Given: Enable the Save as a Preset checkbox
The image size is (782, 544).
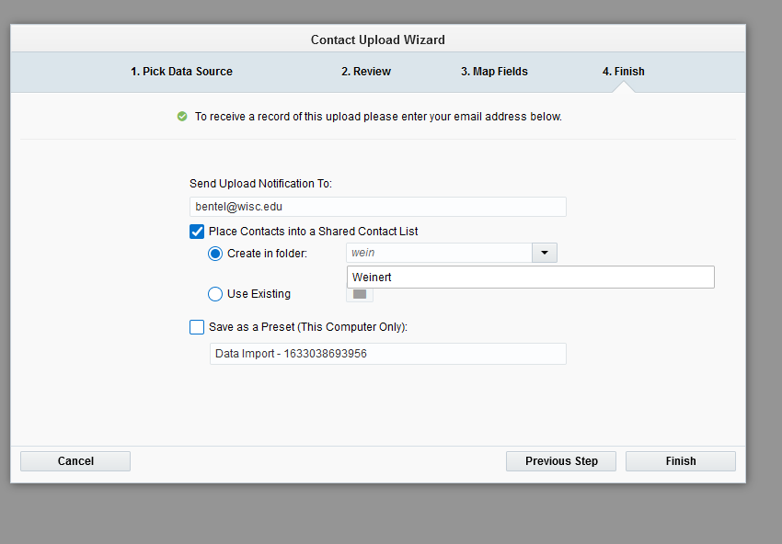Looking at the screenshot, I should pyautogui.click(x=197, y=327).
